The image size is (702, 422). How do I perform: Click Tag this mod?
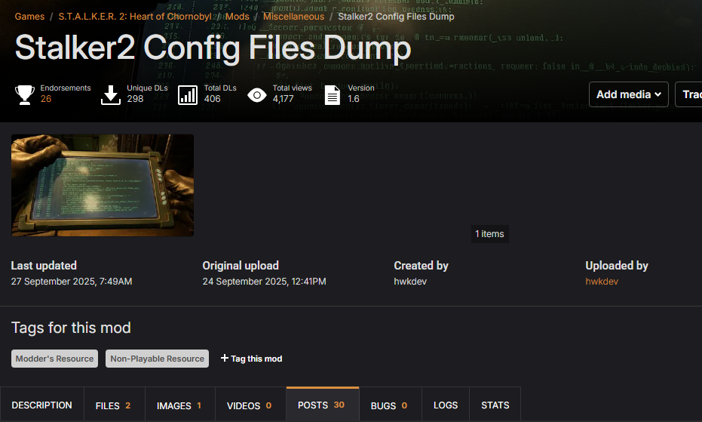pos(252,359)
